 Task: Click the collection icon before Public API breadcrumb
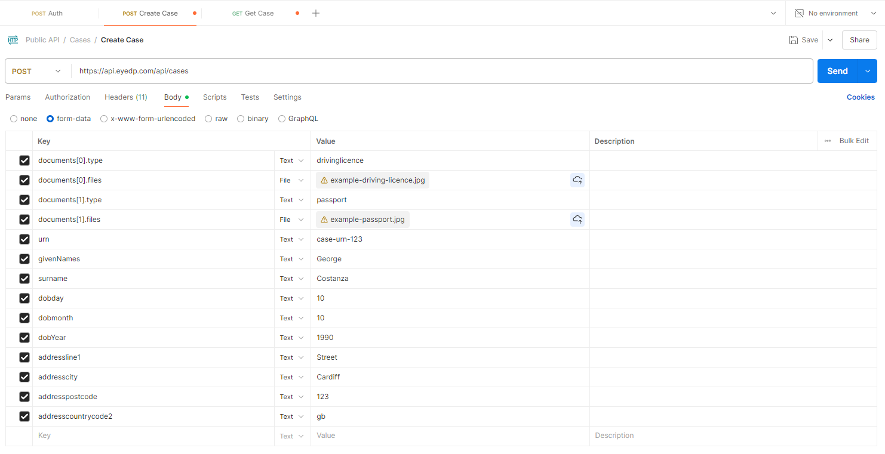coord(13,39)
